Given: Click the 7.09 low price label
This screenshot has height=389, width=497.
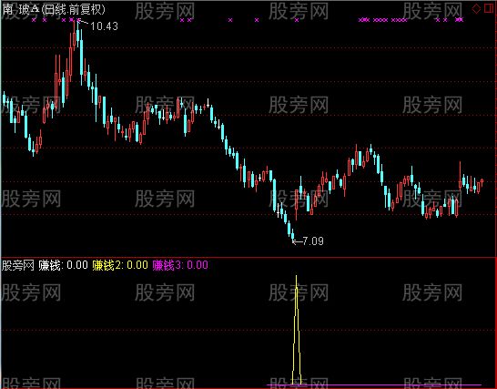Looking at the screenshot, I should (x=313, y=241).
